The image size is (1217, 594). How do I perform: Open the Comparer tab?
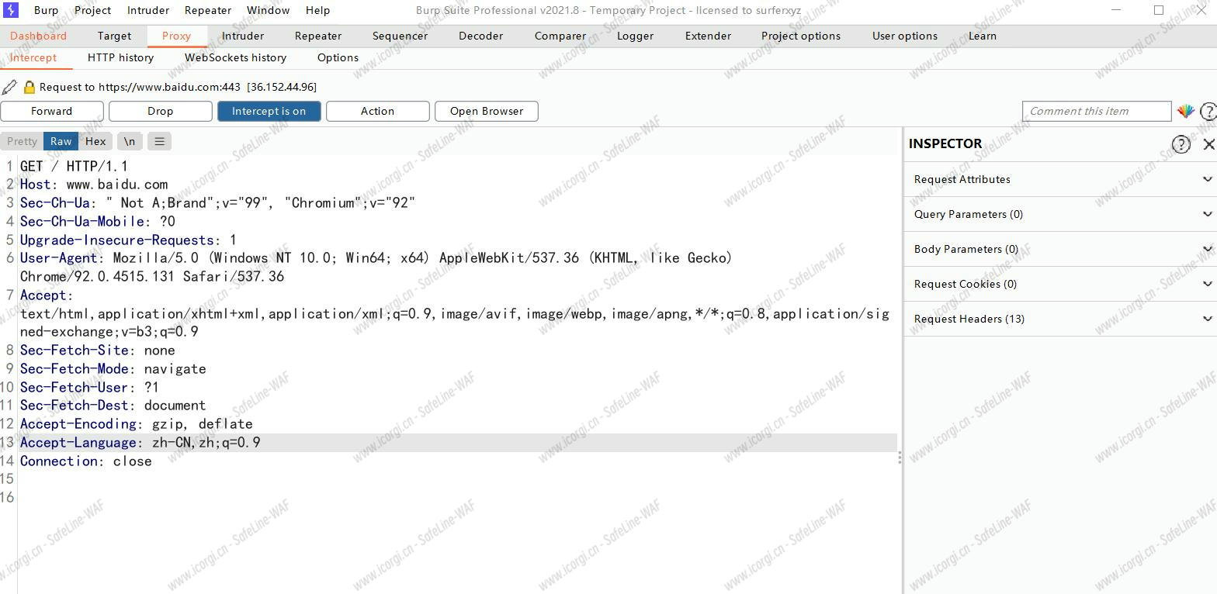pyautogui.click(x=560, y=36)
